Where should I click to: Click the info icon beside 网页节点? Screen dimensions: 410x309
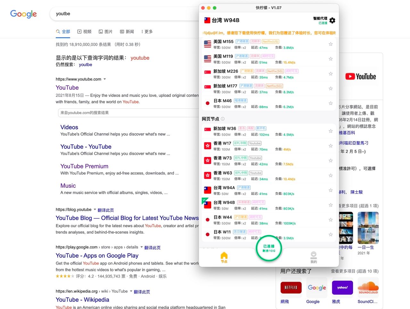tap(223, 119)
